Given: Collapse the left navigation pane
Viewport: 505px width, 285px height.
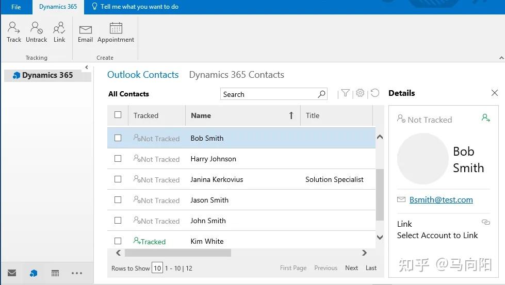Looking at the screenshot, I should pos(87,68).
